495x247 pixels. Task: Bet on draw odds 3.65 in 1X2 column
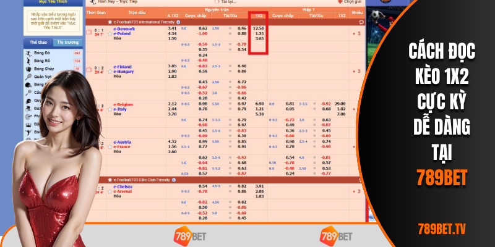[260, 38]
